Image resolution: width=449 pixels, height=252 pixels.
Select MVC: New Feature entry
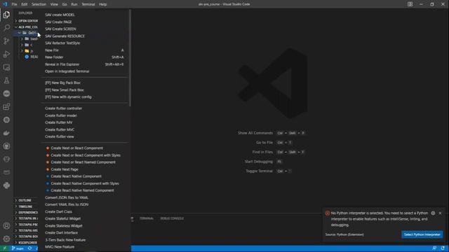pos(84,247)
